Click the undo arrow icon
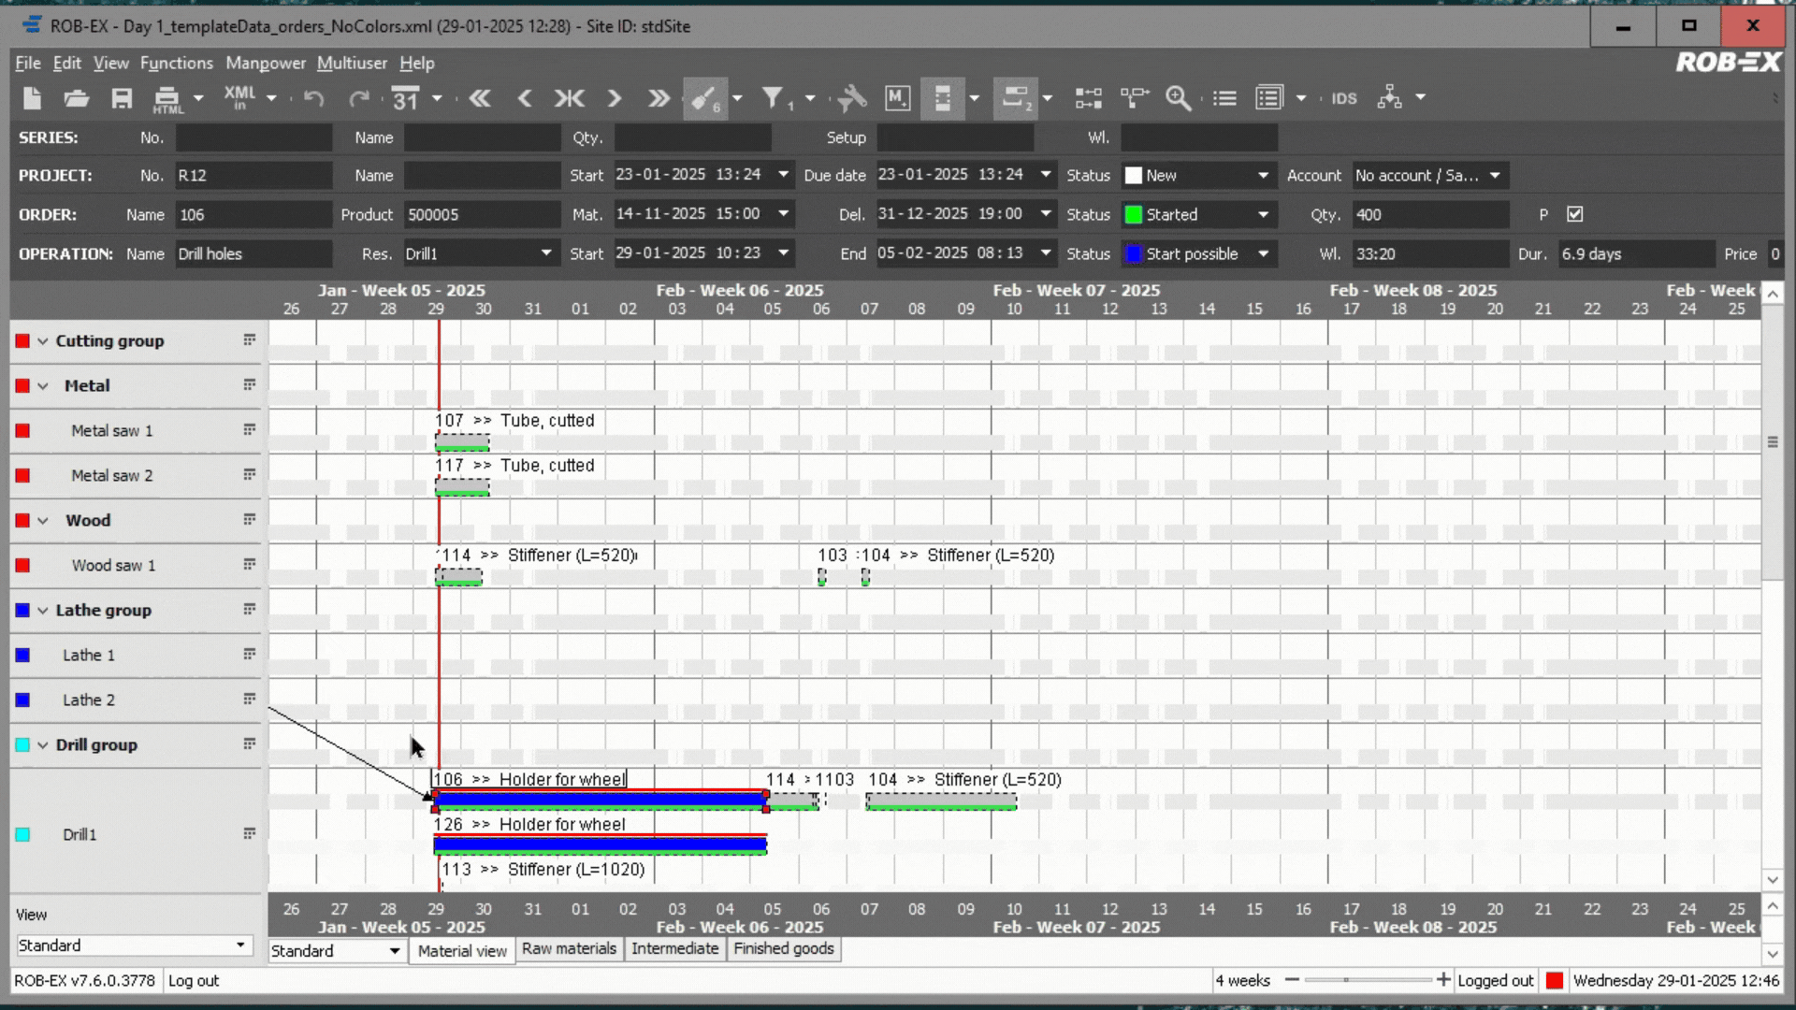 (314, 98)
